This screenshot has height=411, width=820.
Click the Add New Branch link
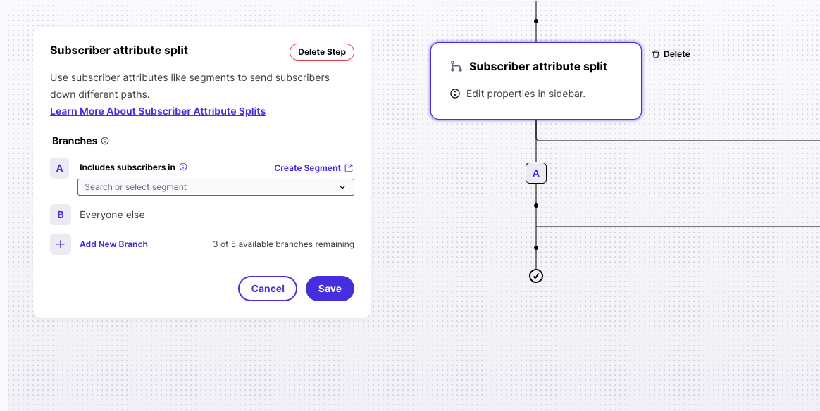click(113, 244)
